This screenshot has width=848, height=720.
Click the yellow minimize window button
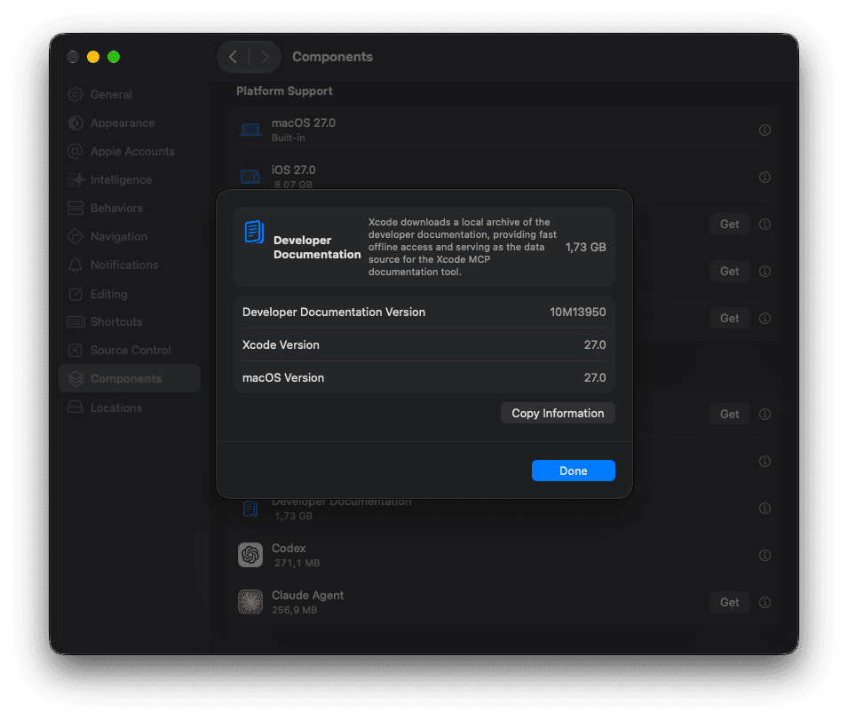click(93, 57)
